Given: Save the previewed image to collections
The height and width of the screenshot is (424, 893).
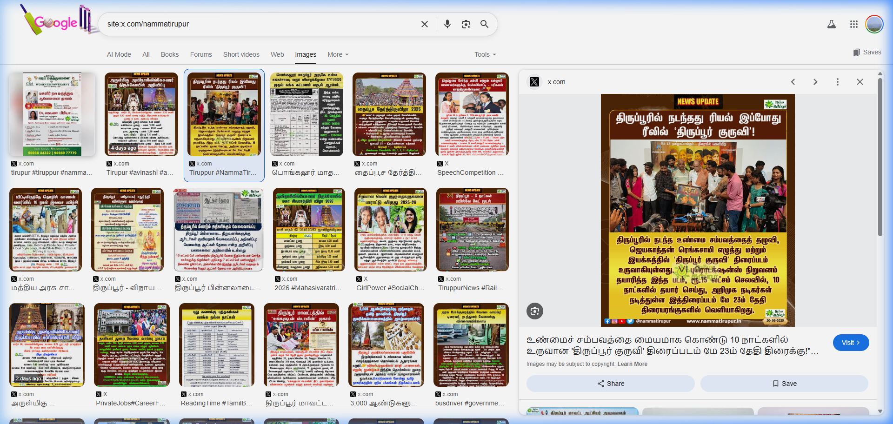Looking at the screenshot, I should click(x=784, y=384).
